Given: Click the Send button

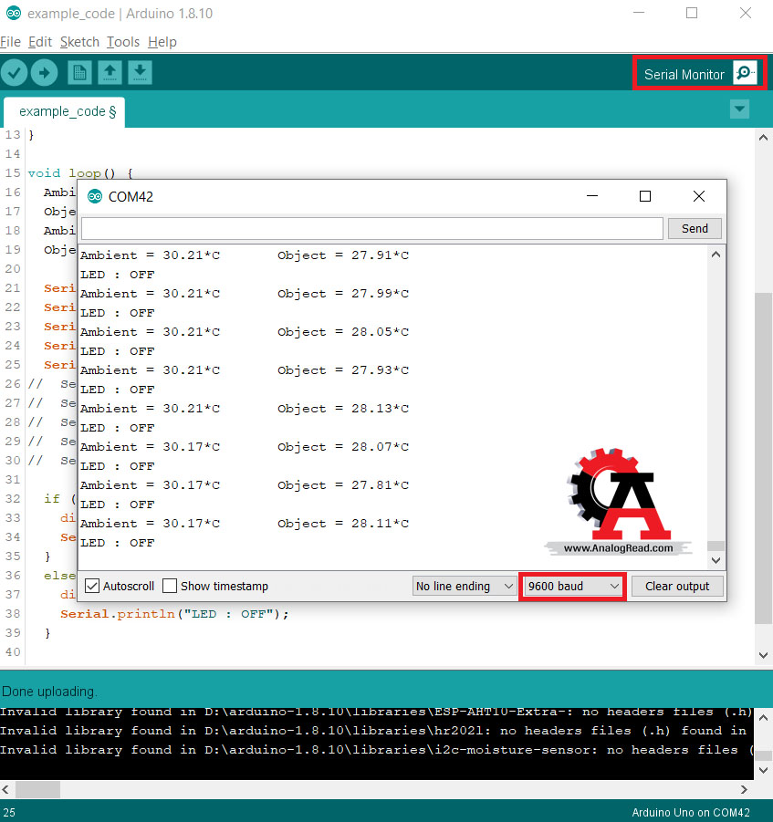Looking at the screenshot, I should point(695,229).
